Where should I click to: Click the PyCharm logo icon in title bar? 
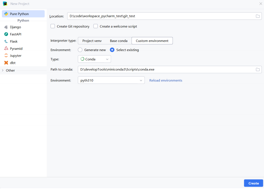pos(5,3)
